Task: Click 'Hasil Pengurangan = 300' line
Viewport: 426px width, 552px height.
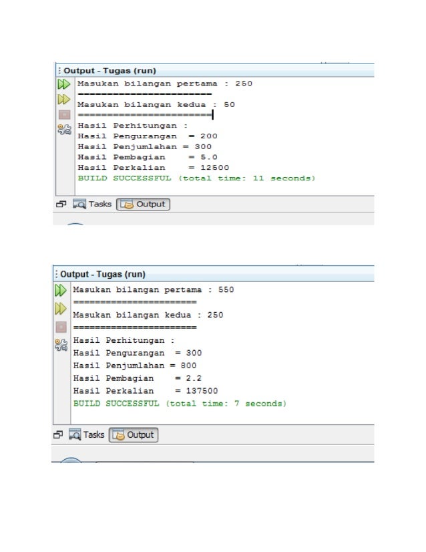Action: tap(137, 353)
